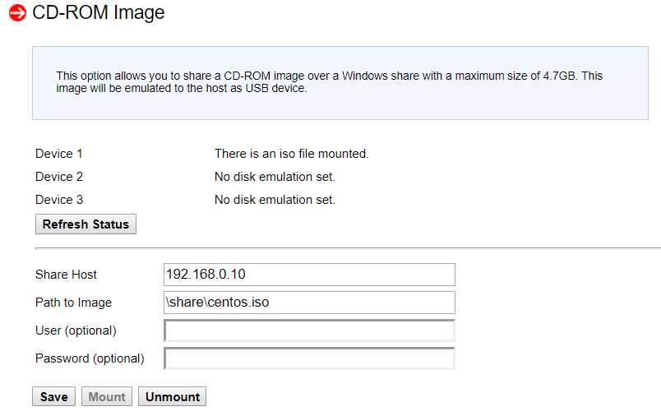The width and height of the screenshot is (661, 416).
Task: Click the Device 3 label
Action: click(59, 200)
